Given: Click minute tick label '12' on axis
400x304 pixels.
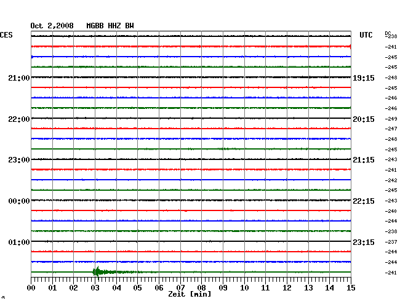Looking at the screenshot, I should point(287,288).
